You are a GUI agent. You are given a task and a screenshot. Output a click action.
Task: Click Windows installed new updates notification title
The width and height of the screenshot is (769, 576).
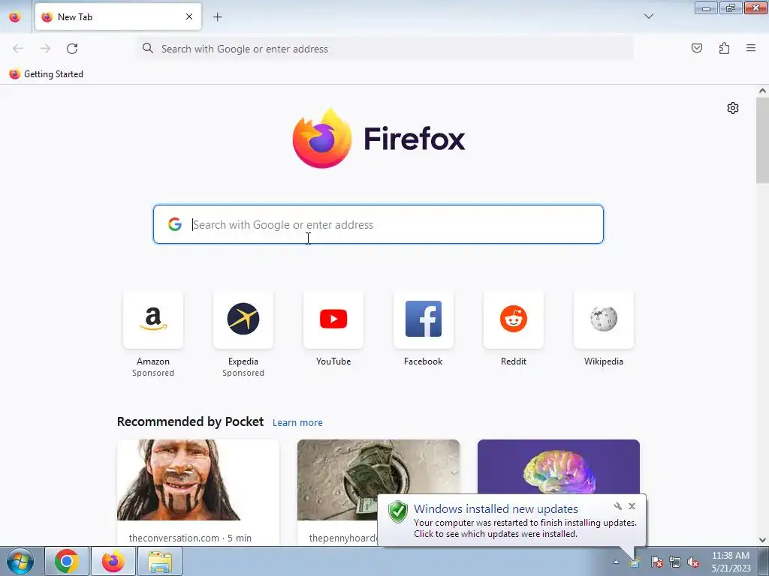tap(496, 509)
